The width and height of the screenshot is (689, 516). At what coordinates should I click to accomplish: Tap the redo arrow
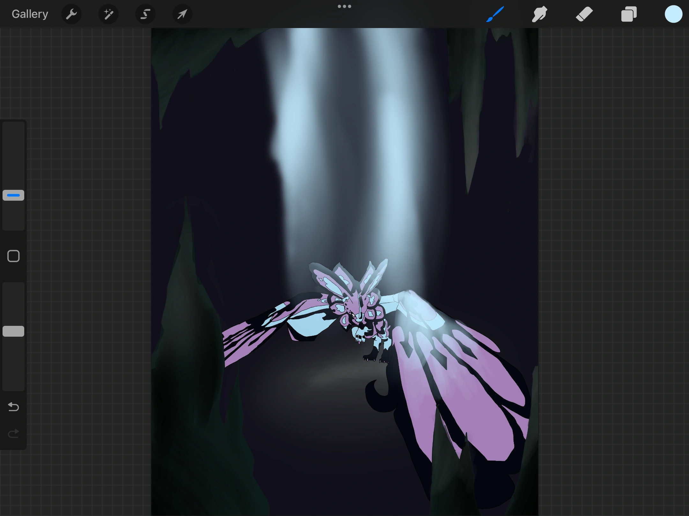point(13,433)
